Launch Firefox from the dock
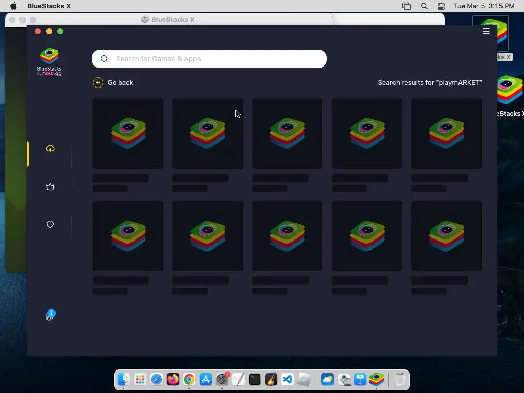Screen dimensions: 524x393 coord(173,379)
